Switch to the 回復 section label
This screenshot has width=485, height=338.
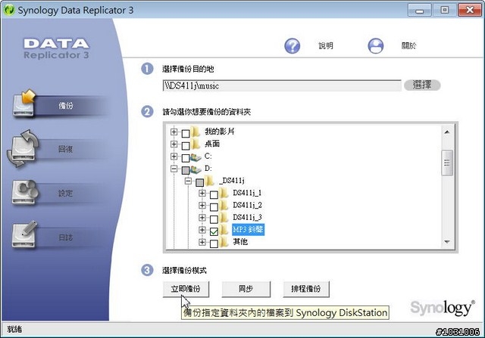[x=66, y=150]
